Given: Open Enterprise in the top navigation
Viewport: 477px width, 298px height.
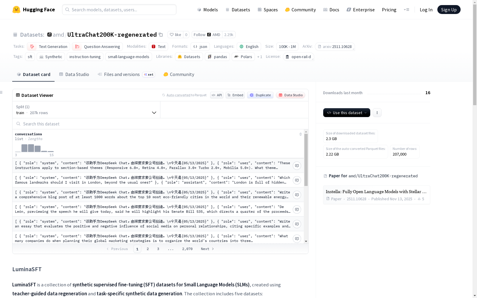Looking at the screenshot, I should click(x=361, y=10).
